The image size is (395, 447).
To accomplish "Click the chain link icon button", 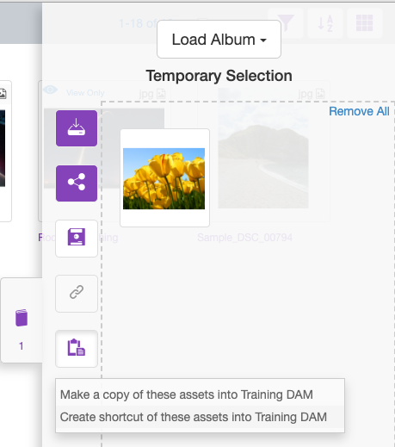I will (x=77, y=293).
